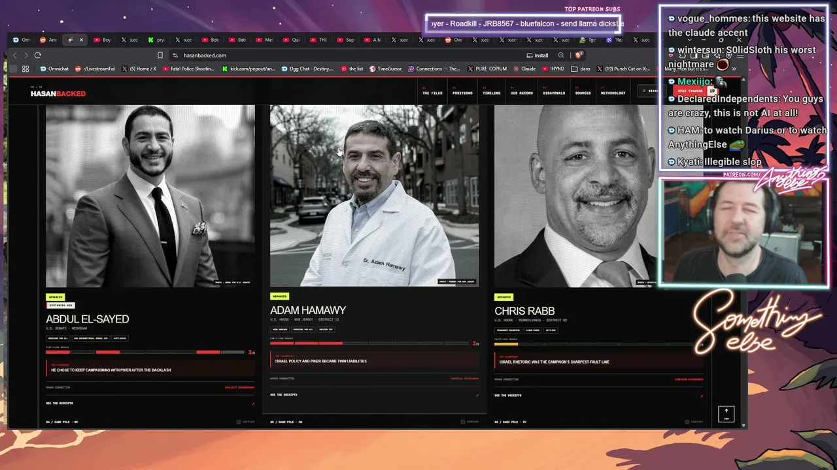
Task: Click See the Receipts on Adam Hamawy card
Action: (x=284, y=395)
